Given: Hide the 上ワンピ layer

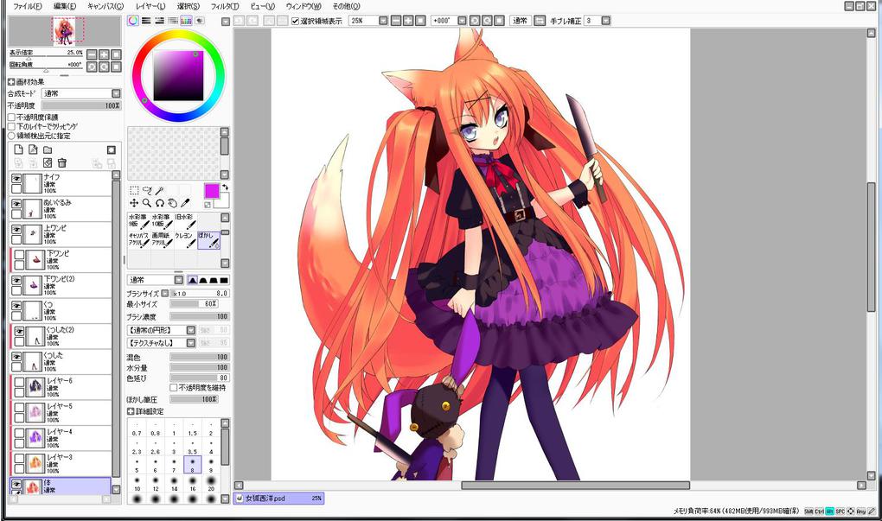Looking at the screenshot, I should (x=17, y=230).
